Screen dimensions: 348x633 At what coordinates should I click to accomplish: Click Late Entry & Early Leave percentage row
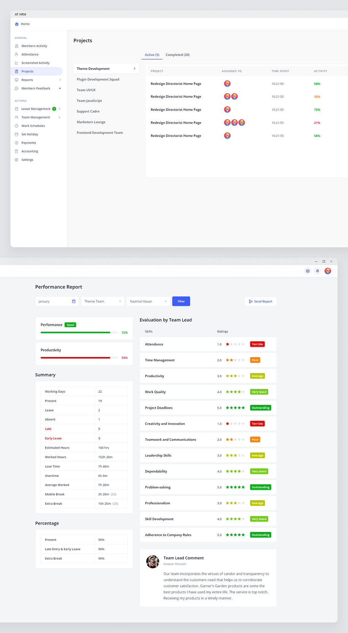(x=84, y=549)
